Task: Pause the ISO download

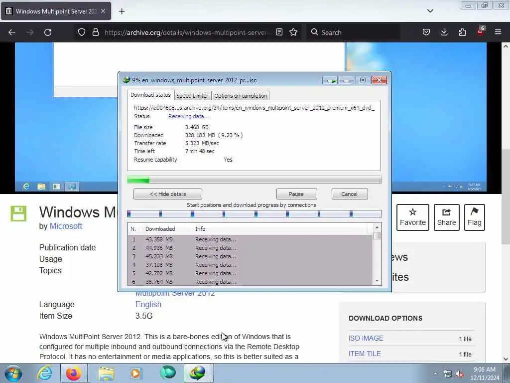Action: coord(296,194)
